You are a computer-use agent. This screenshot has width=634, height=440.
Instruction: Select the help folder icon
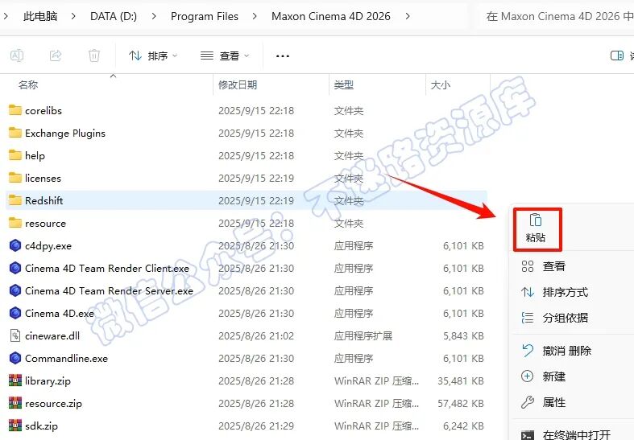tap(15, 155)
